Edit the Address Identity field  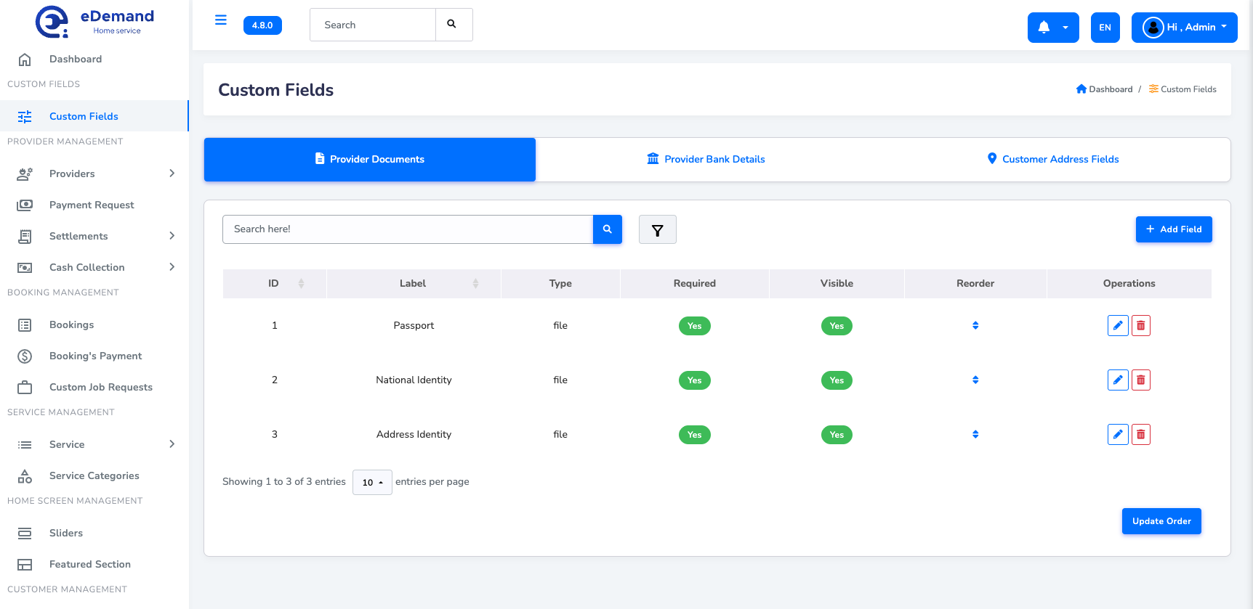1118,435
